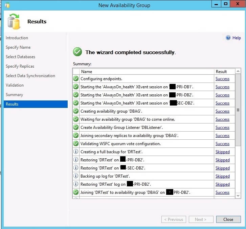Click the green check beside Configuring endpoints
Screen dimensions: 246x229
click(x=76, y=78)
